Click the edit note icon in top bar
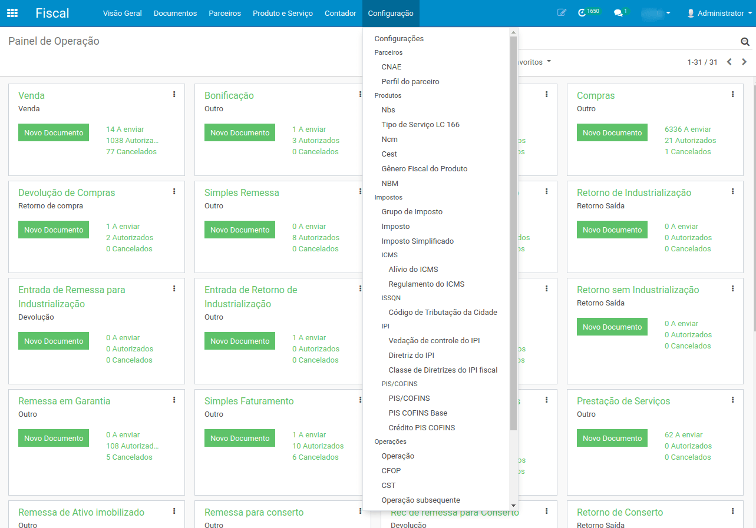756x528 pixels. click(x=562, y=12)
